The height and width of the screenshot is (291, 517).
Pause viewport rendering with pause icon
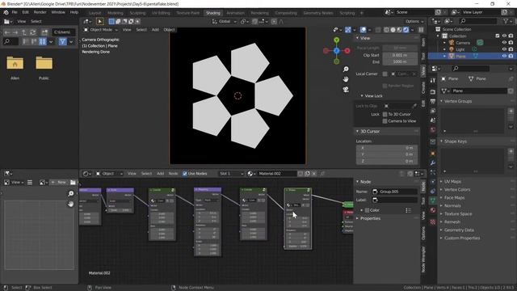pyautogui.click(x=421, y=30)
